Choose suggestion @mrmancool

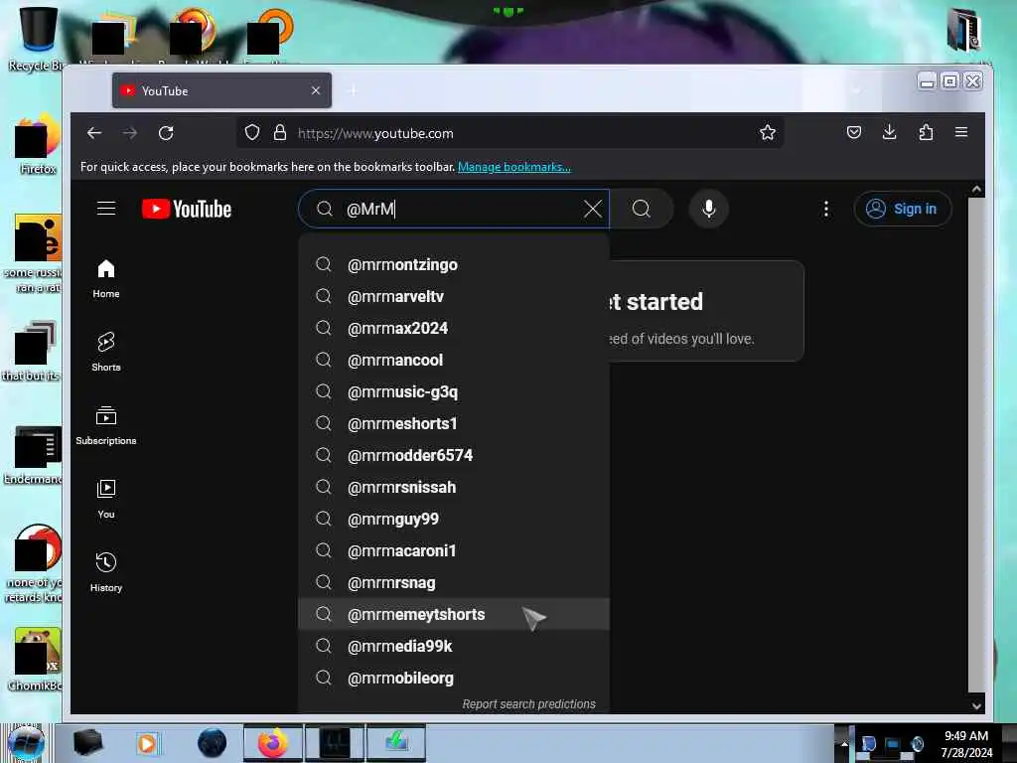(x=454, y=360)
